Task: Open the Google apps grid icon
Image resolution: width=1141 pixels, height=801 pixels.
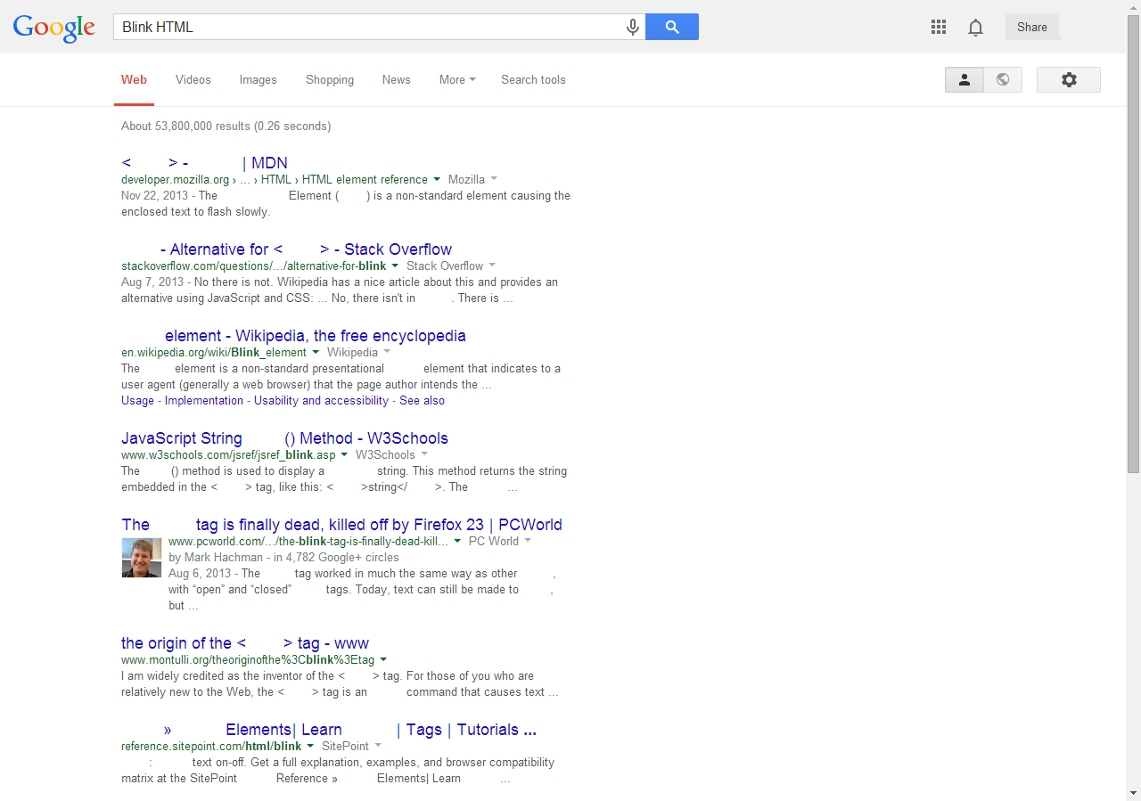Action: pyautogui.click(x=938, y=28)
